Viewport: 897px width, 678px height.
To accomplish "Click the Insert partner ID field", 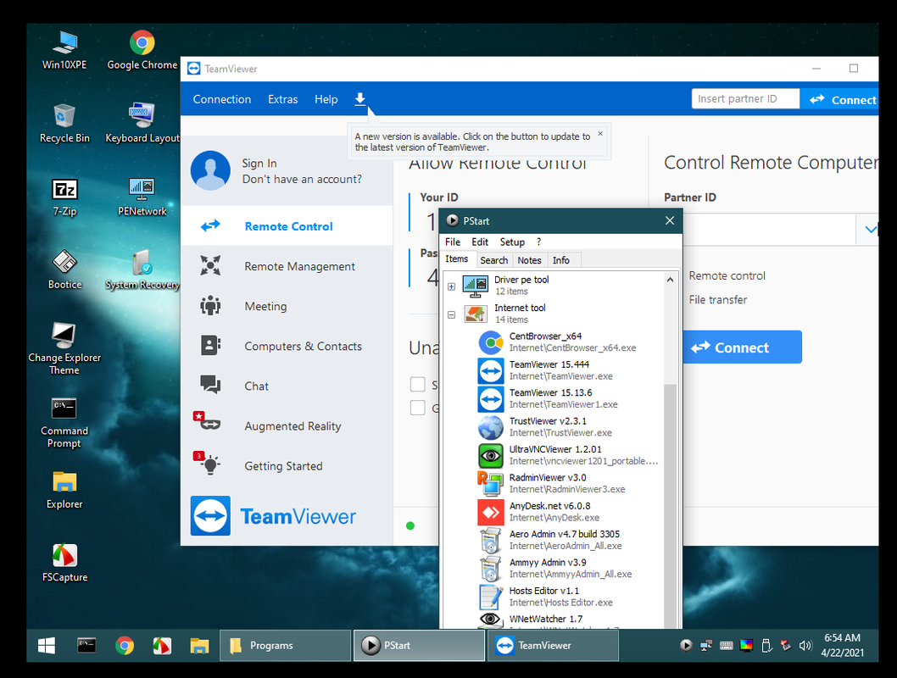I will tap(745, 99).
